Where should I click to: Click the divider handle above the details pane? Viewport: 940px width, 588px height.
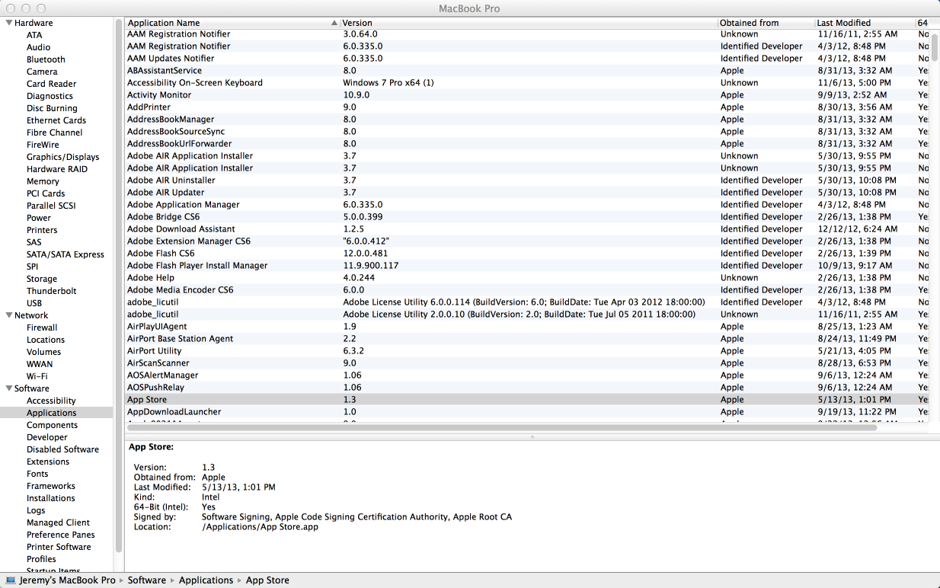(x=532, y=437)
